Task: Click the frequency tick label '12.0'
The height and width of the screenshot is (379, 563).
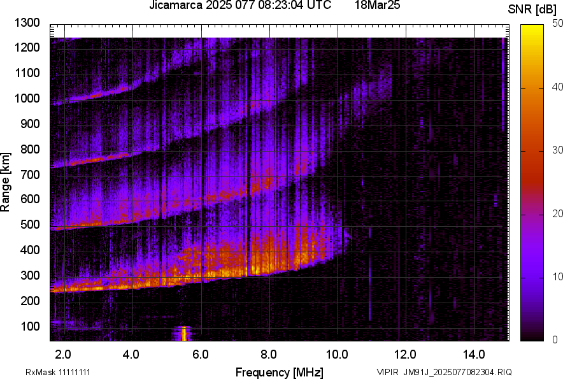Action: click(406, 355)
